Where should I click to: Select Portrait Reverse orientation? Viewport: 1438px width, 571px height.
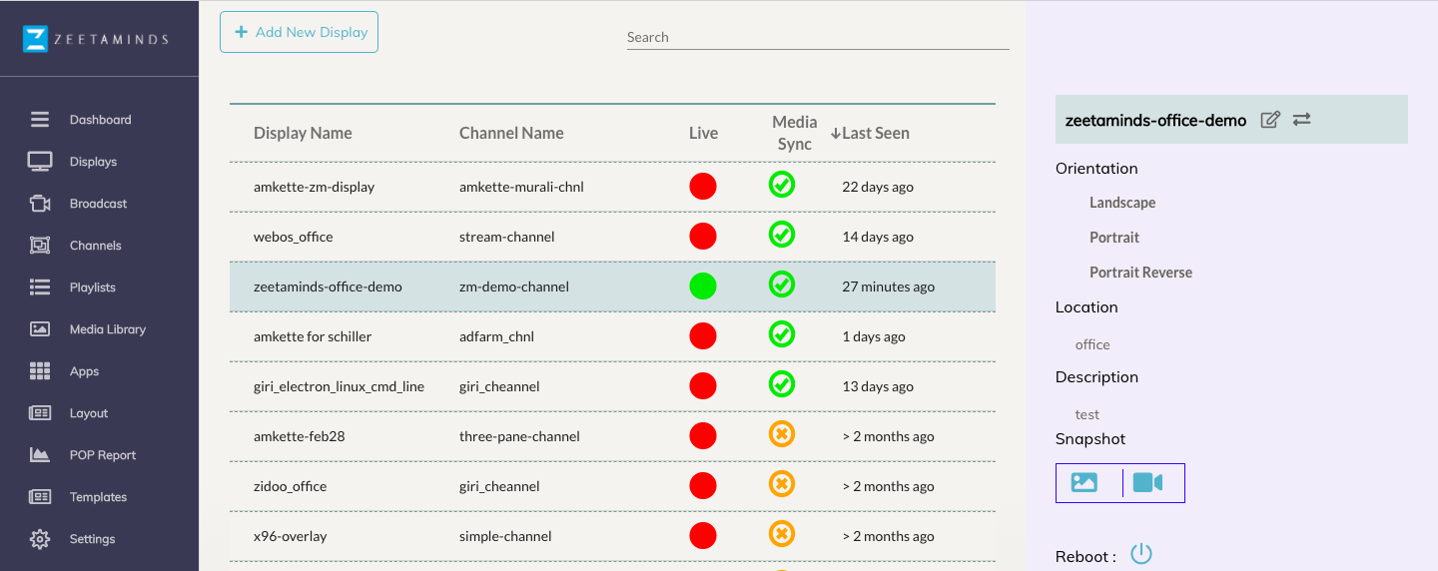[x=1140, y=273]
